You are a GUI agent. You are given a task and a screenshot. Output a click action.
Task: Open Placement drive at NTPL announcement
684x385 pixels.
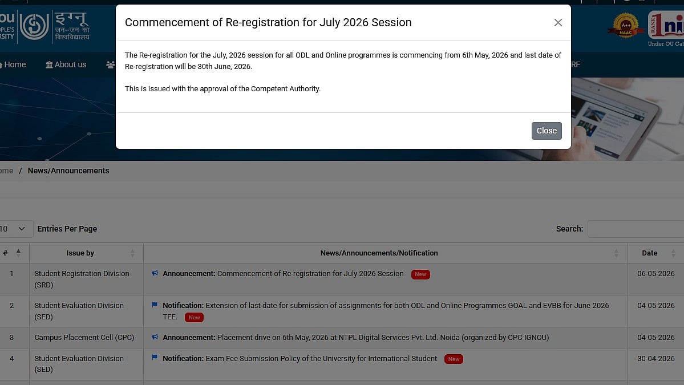[355, 338]
